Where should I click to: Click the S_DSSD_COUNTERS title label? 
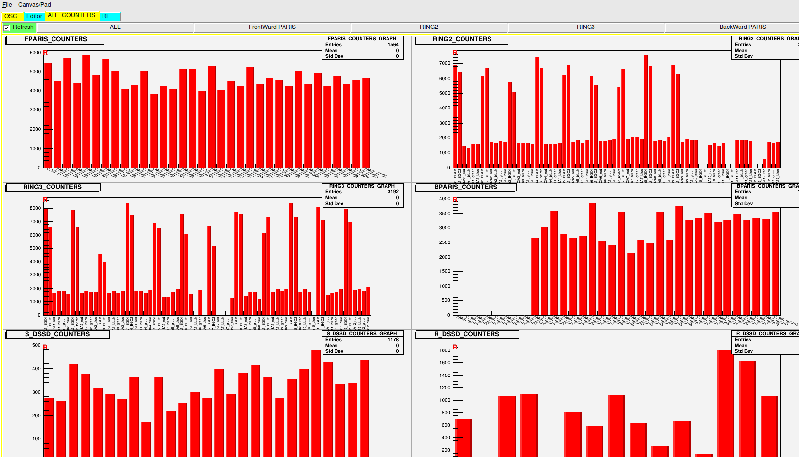click(x=57, y=334)
